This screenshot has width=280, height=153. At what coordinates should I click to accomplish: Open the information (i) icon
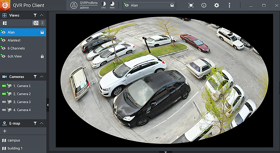tap(204, 5)
